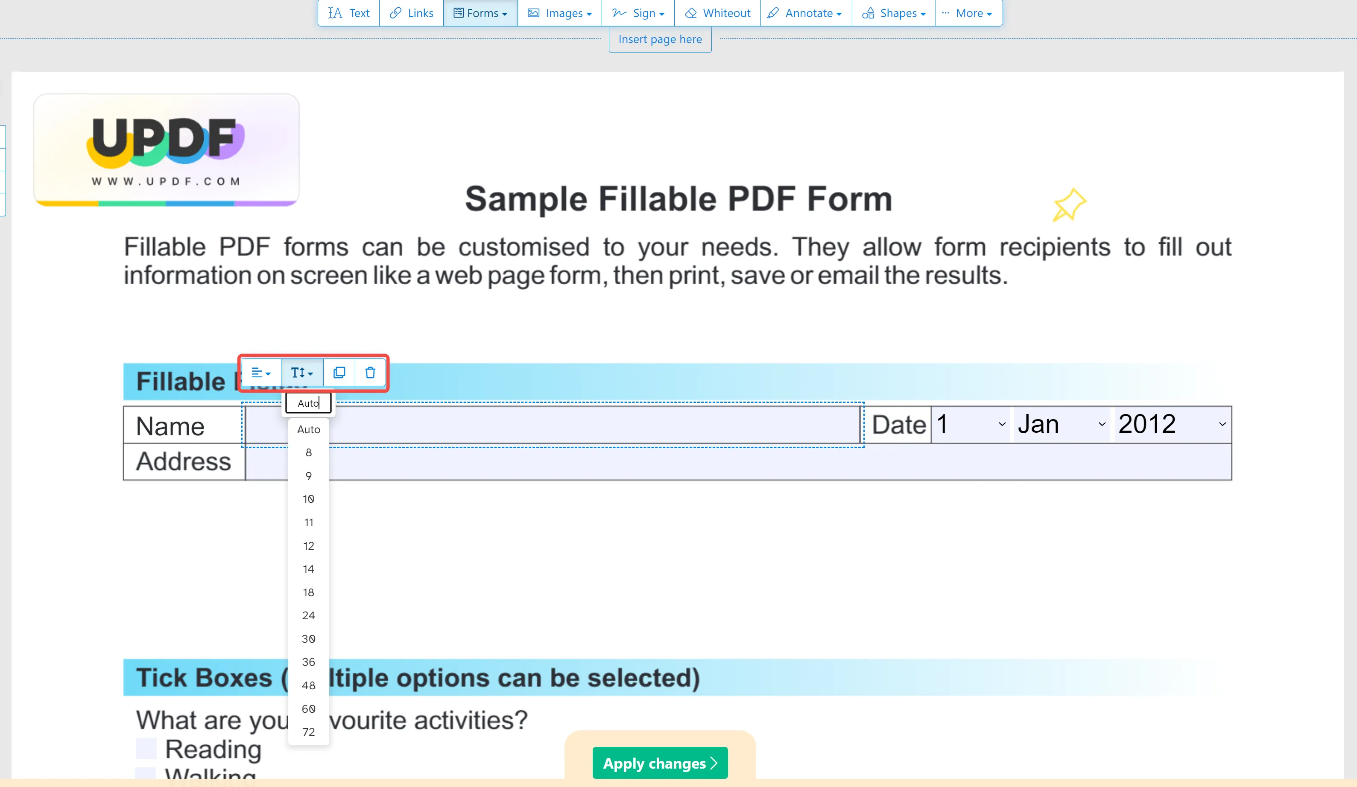The width and height of the screenshot is (1357, 787).
Task: Click the Reading checkbox
Action: click(x=147, y=748)
